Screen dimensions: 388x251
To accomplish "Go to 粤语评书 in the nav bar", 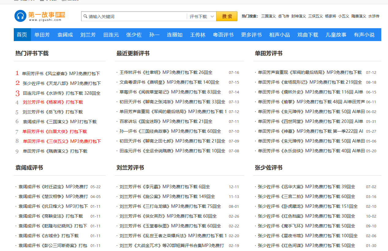I will point(223,35).
